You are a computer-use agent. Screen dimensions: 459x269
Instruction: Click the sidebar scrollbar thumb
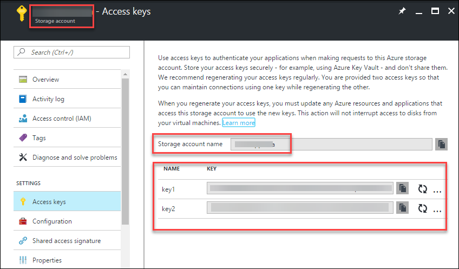click(x=125, y=151)
